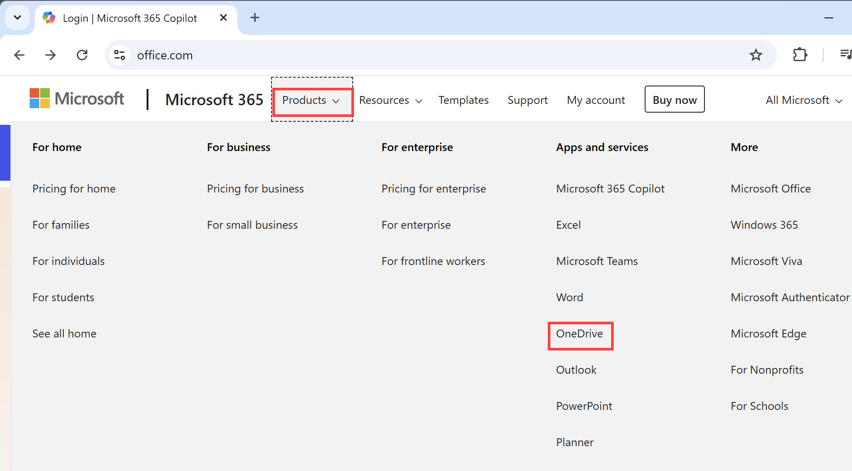Bookmark this page with star icon
852x471 pixels.
tap(756, 55)
